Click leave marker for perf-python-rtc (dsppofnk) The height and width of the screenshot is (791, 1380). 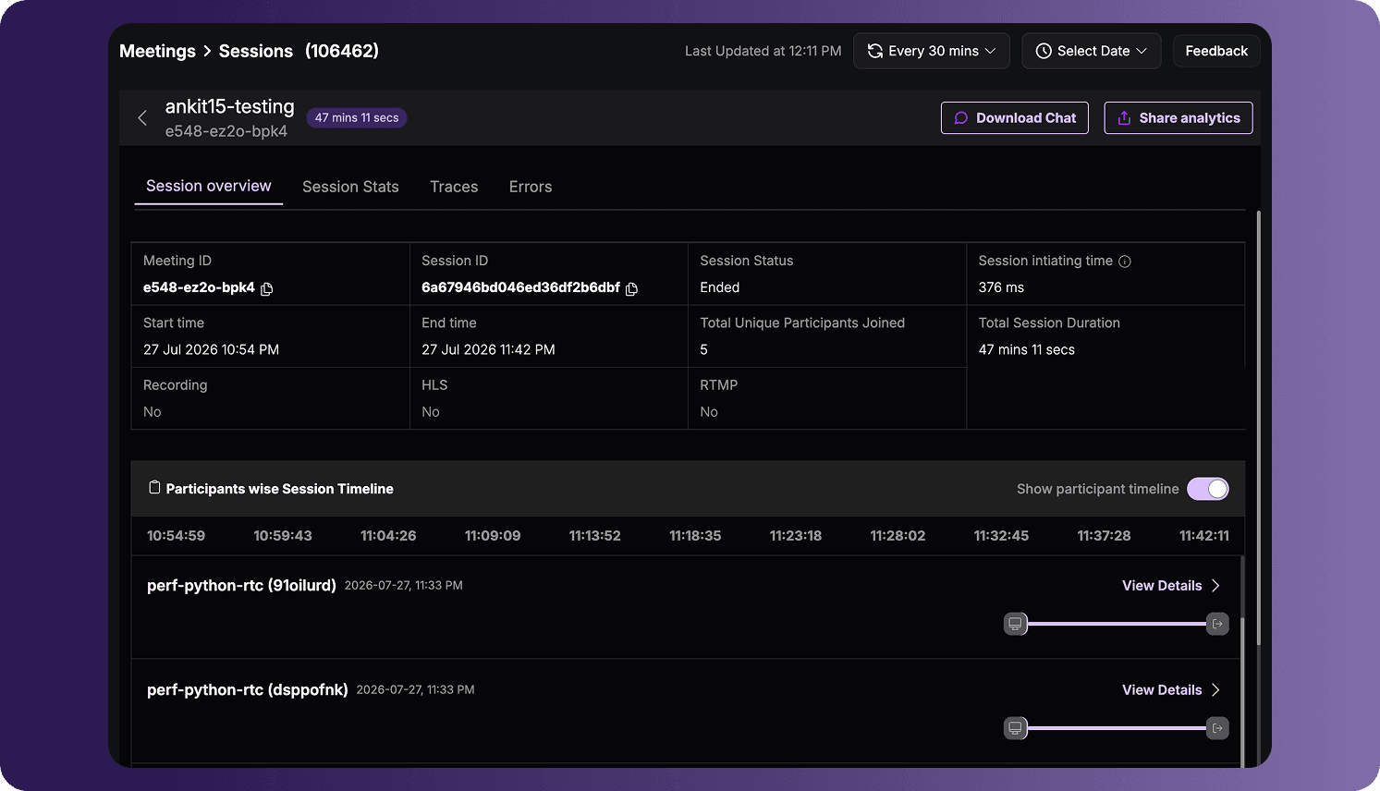point(1217,728)
